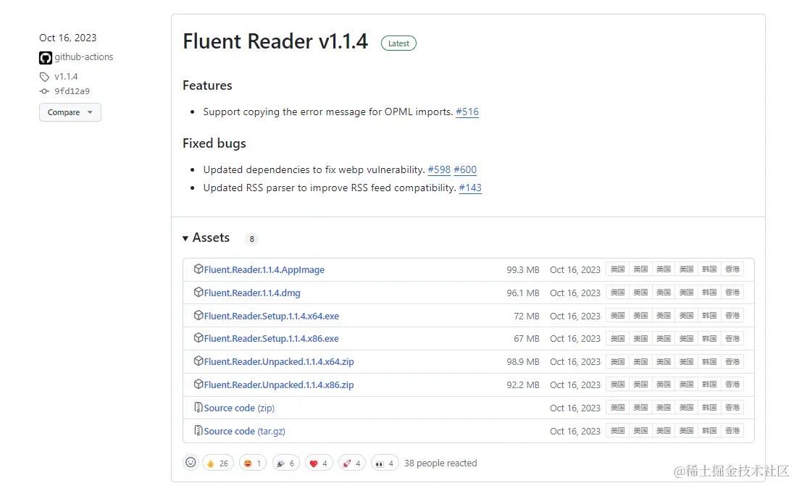Viewport: 794px width, 483px height.
Task: Download Fluent.Reader.Setup.1.1.4.x86.exe
Action: point(272,339)
